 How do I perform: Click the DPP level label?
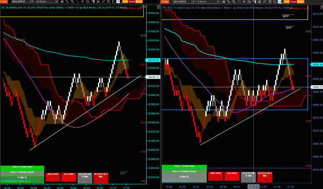[x=288, y=28]
